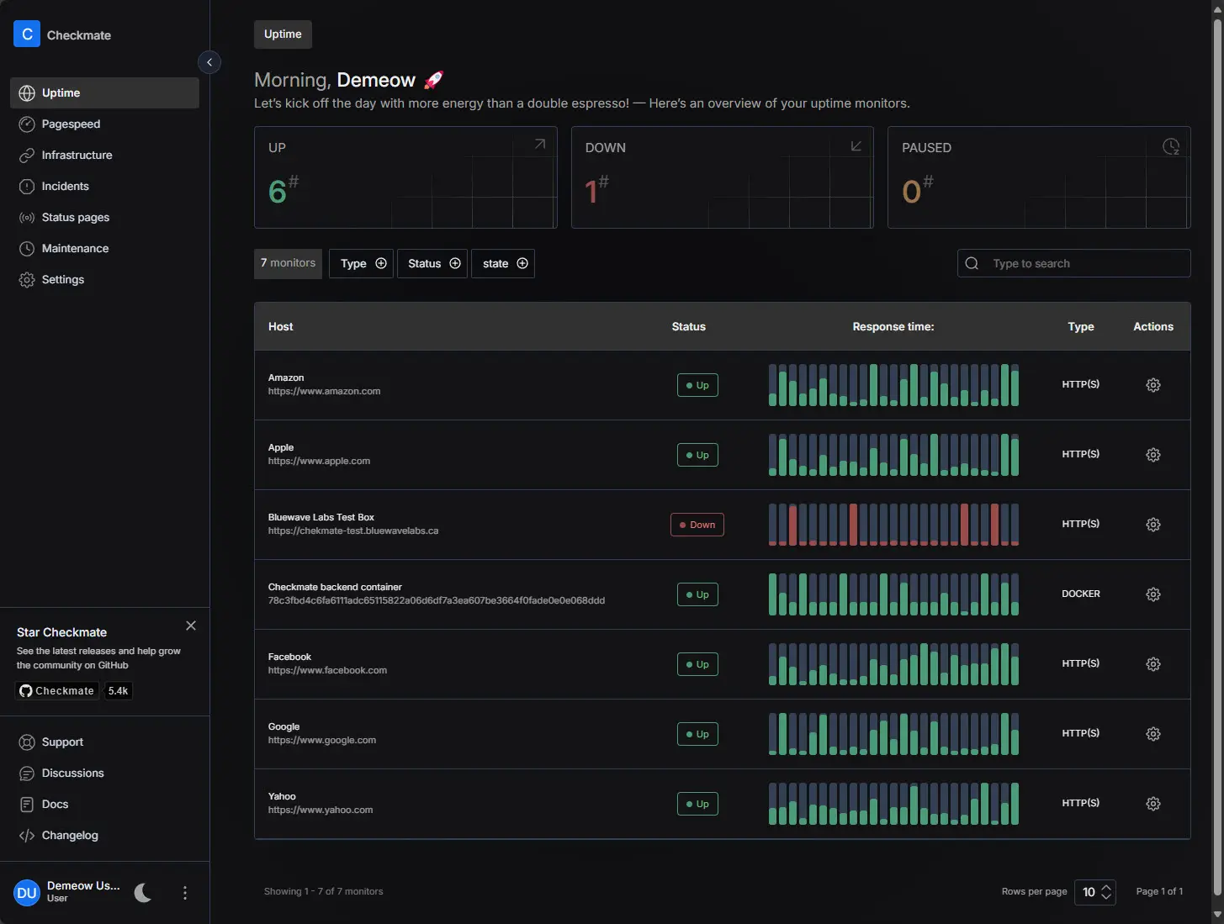This screenshot has height=924, width=1224.
Task: Go to Pagespeed in the sidebar
Action: (71, 124)
